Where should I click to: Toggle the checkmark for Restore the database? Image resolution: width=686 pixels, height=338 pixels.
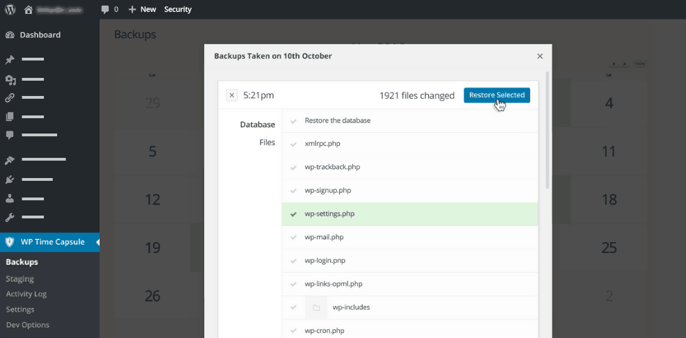(x=293, y=121)
